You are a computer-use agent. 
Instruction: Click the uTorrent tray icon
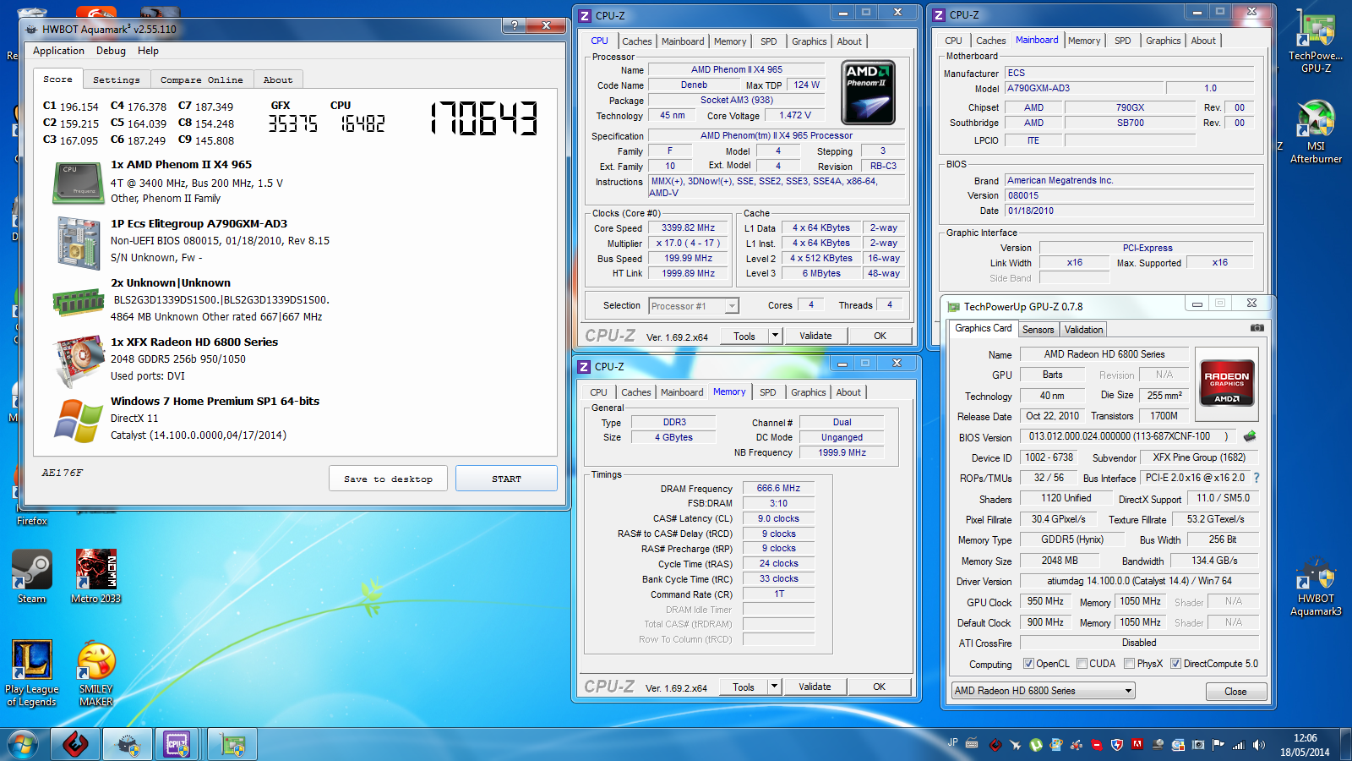(x=1036, y=745)
